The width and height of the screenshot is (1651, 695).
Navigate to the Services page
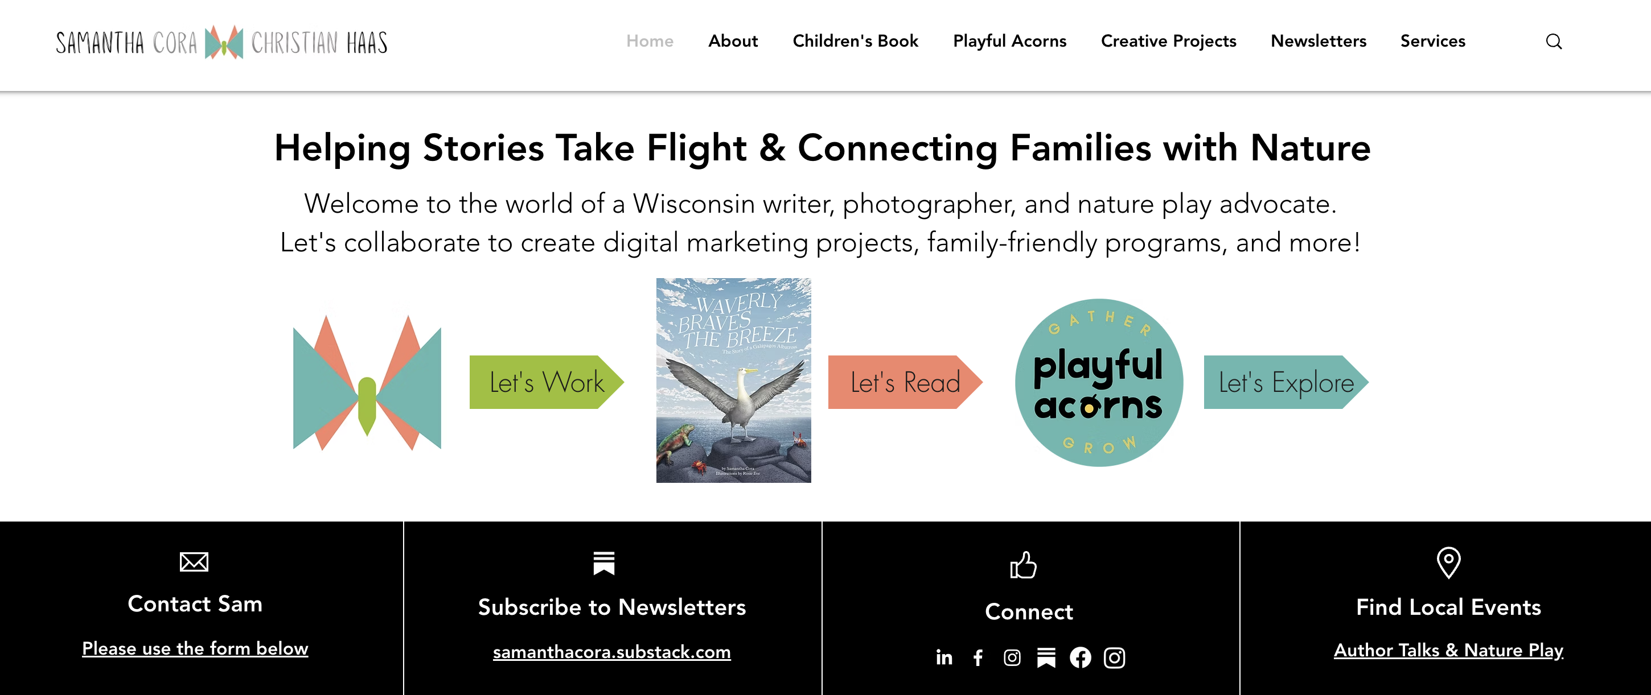(1432, 41)
